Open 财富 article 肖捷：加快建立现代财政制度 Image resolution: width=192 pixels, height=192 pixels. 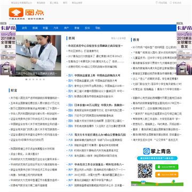click(26, 175)
